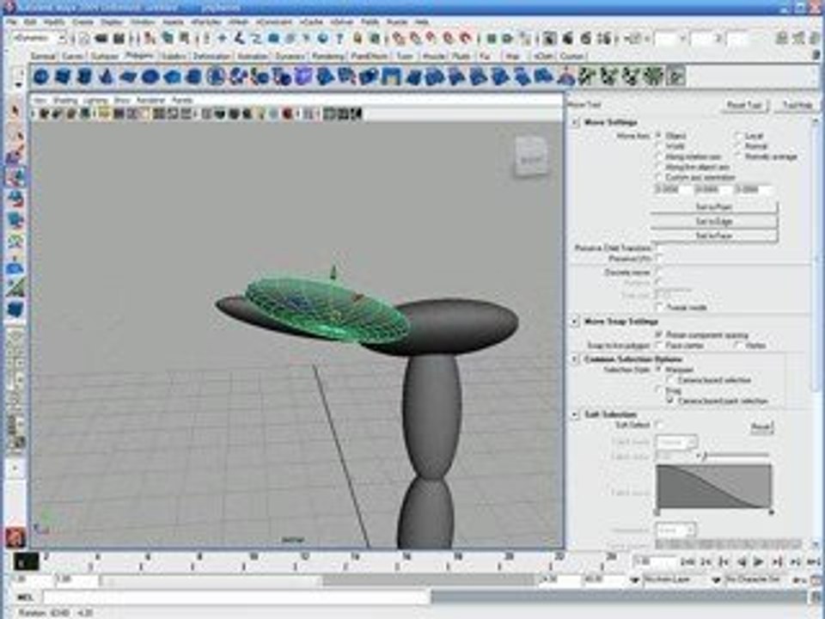Open the Interpolation dropdown
This screenshot has width=825, height=619.
pos(675,530)
